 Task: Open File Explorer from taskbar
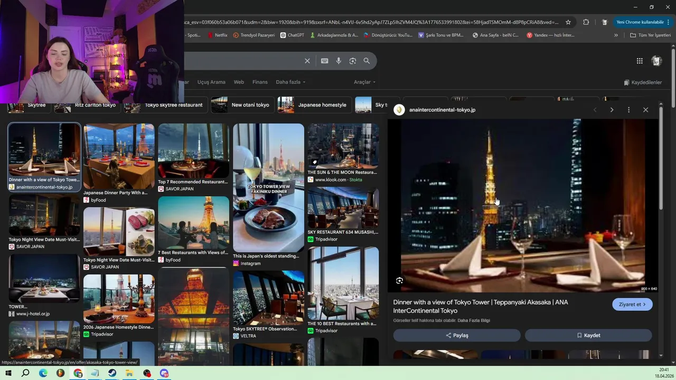[x=129, y=373]
